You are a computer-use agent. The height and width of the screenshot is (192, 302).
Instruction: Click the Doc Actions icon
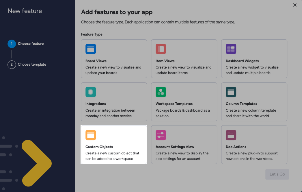pyautogui.click(x=231, y=135)
